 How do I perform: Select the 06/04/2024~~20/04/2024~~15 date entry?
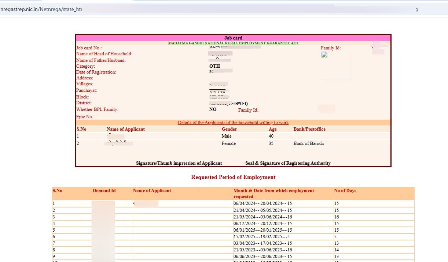point(262,203)
